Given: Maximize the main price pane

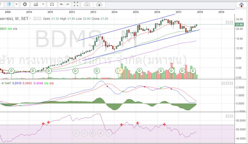Looking at the screenshot, I should point(231,22).
